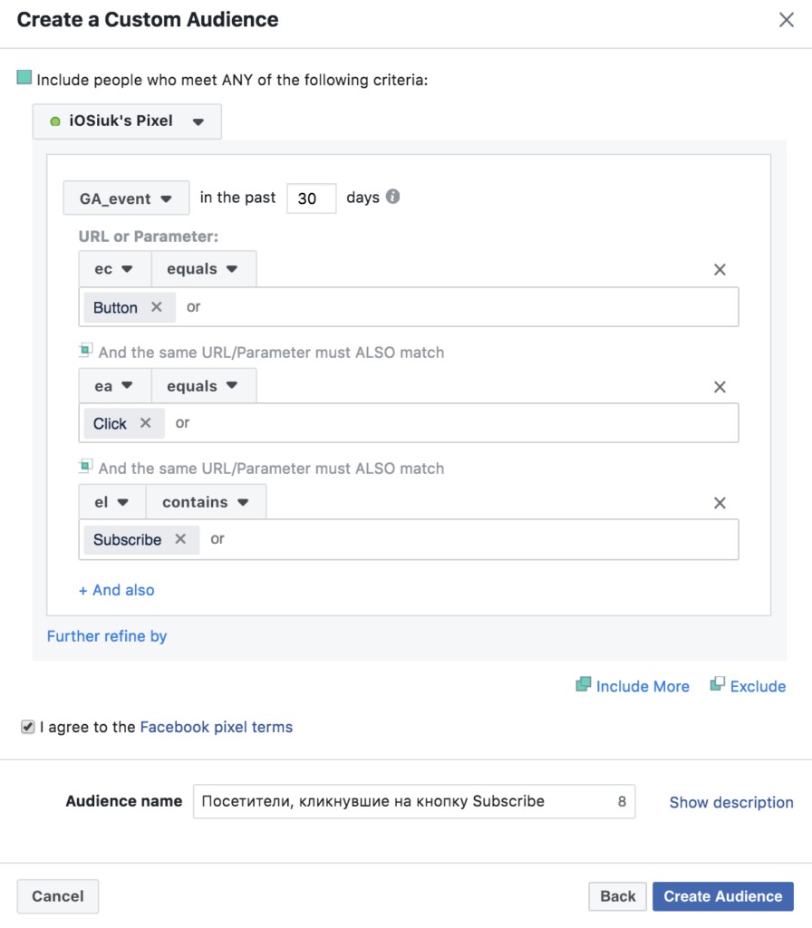The image size is (812, 928).
Task: Delete the el parameter rule row
Action: tap(720, 503)
